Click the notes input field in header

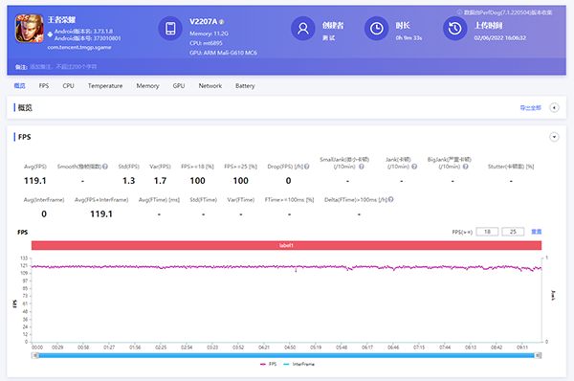point(63,67)
